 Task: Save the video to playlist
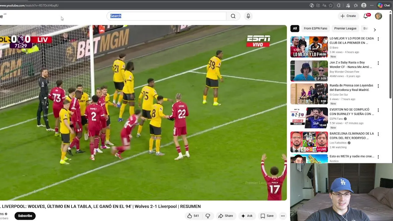tap(267, 216)
